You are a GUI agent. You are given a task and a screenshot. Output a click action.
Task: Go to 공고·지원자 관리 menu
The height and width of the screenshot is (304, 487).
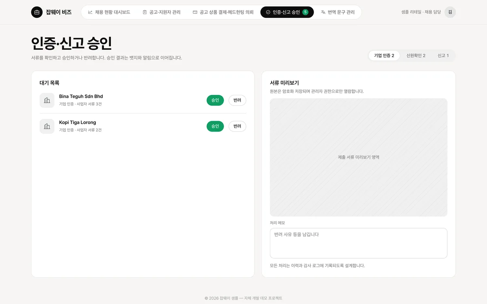click(162, 12)
